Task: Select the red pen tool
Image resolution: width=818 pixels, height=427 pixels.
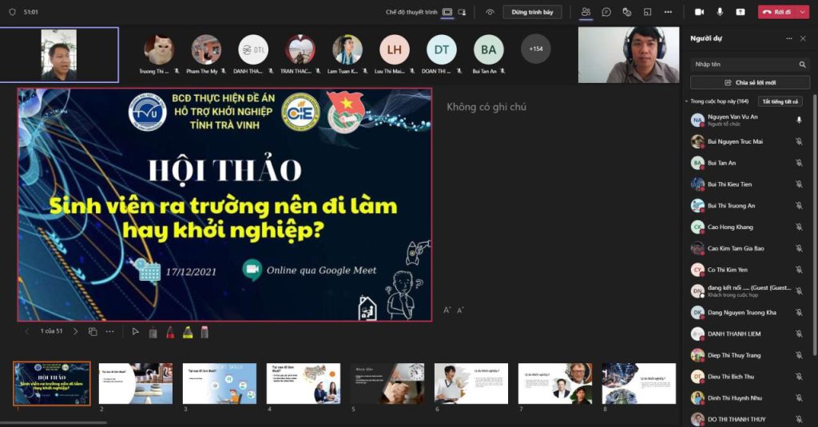Action: click(x=170, y=332)
